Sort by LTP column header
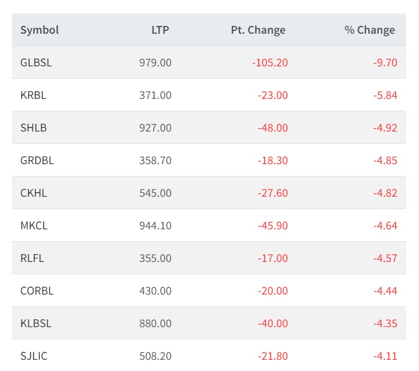The image size is (419, 371). (160, 30)
